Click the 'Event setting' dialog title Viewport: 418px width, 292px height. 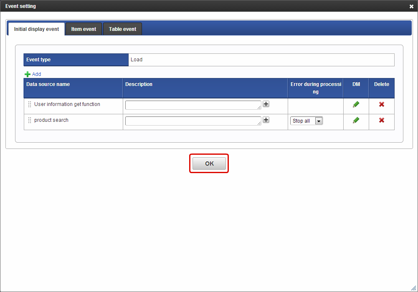coord(20,6)
